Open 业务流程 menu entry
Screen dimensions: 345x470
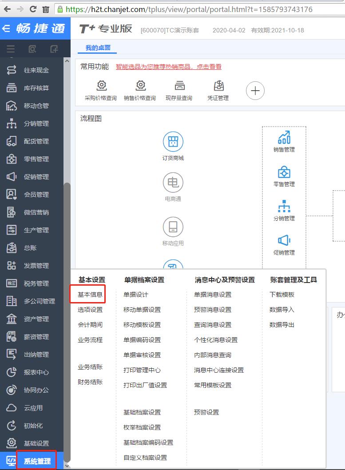90,340
